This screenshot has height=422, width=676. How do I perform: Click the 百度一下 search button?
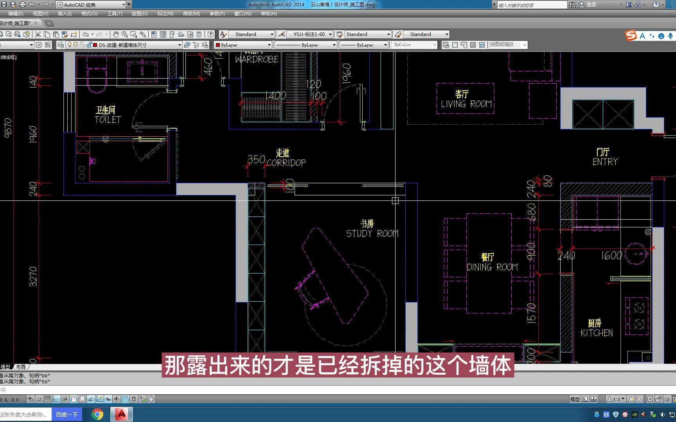[67, 414]
